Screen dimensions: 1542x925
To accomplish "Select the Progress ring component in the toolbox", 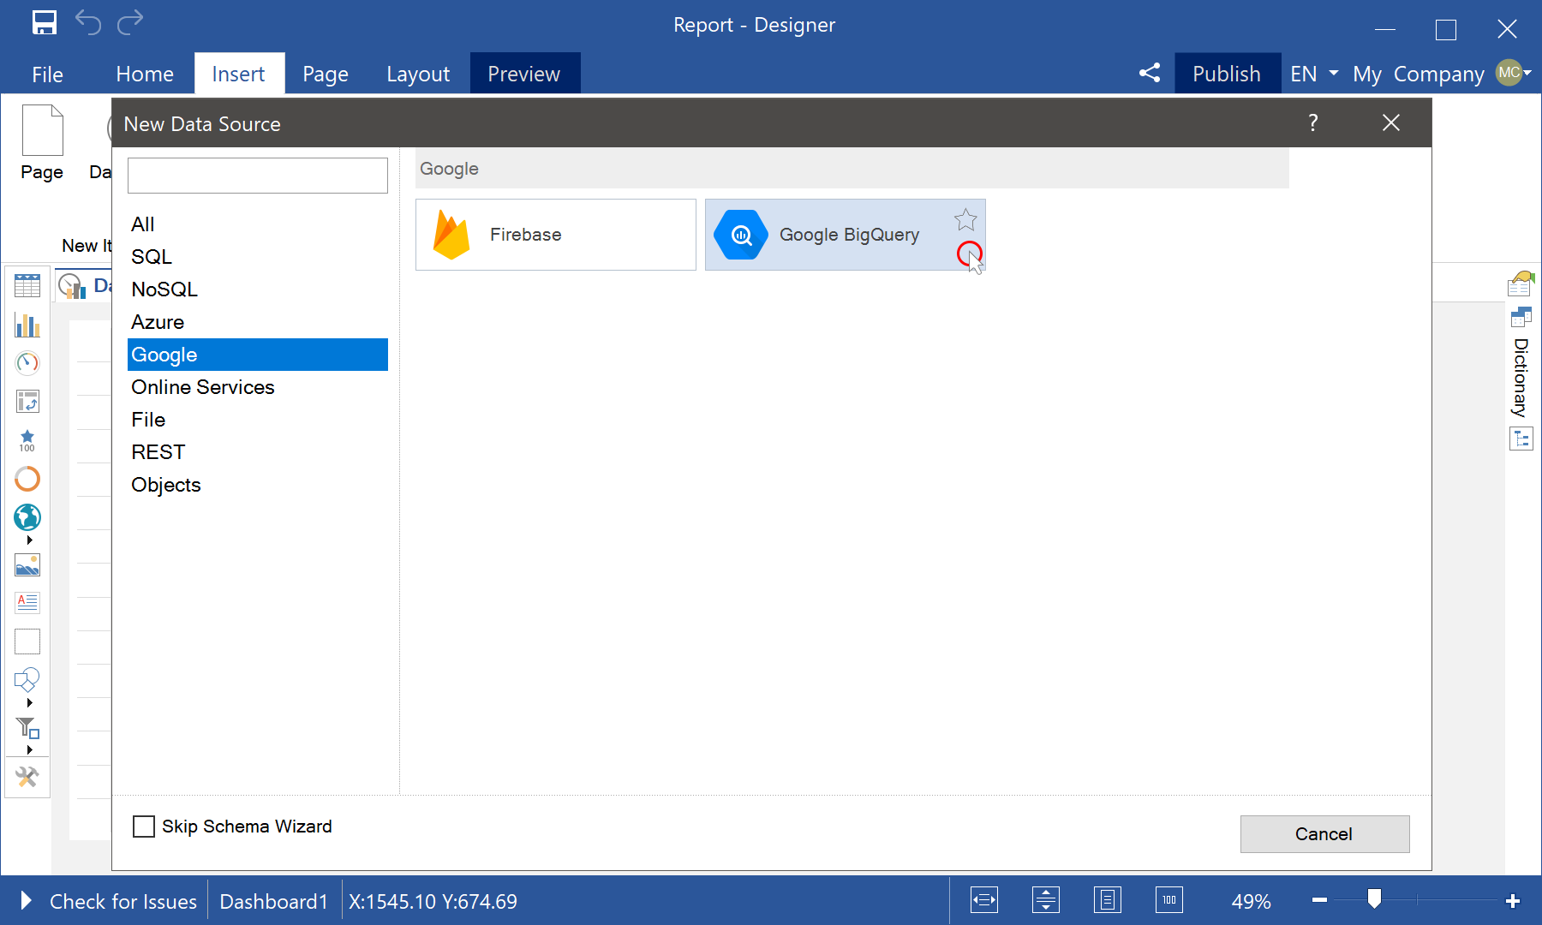I will (27, 479).
